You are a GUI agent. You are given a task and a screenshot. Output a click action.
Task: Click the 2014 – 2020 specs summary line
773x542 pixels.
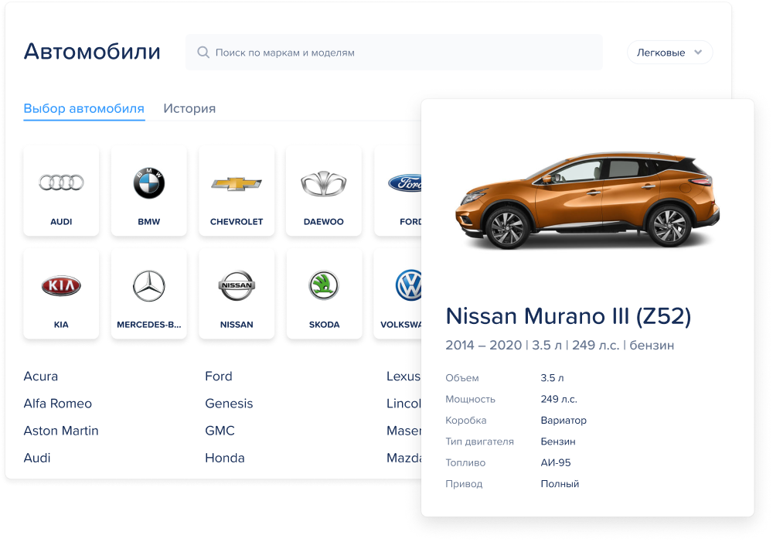560,345
